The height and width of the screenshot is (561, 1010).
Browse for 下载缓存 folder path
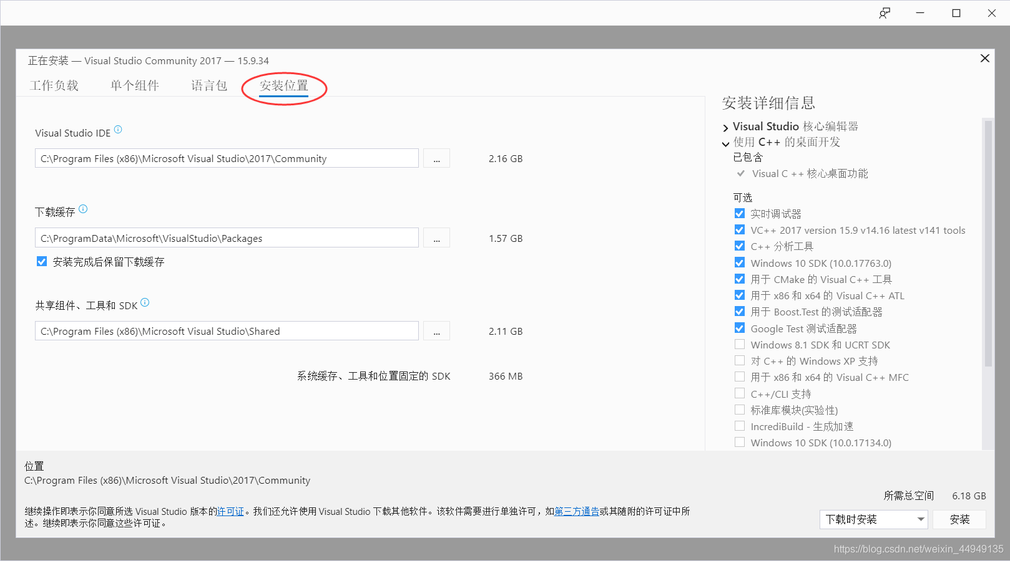[437, 238]
